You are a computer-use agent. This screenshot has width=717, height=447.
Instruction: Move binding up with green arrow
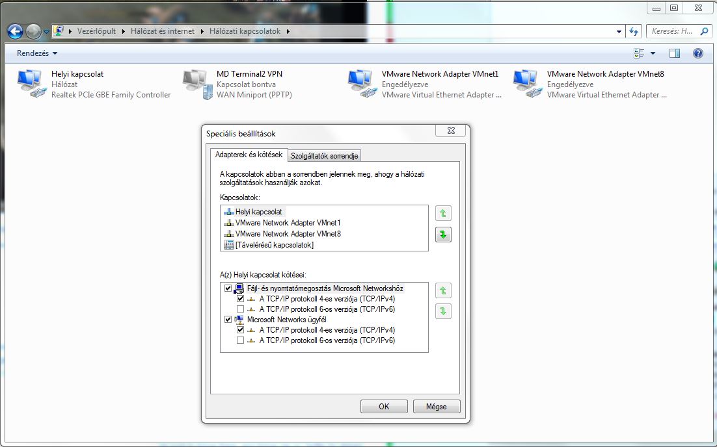click(x=443, y=290)
